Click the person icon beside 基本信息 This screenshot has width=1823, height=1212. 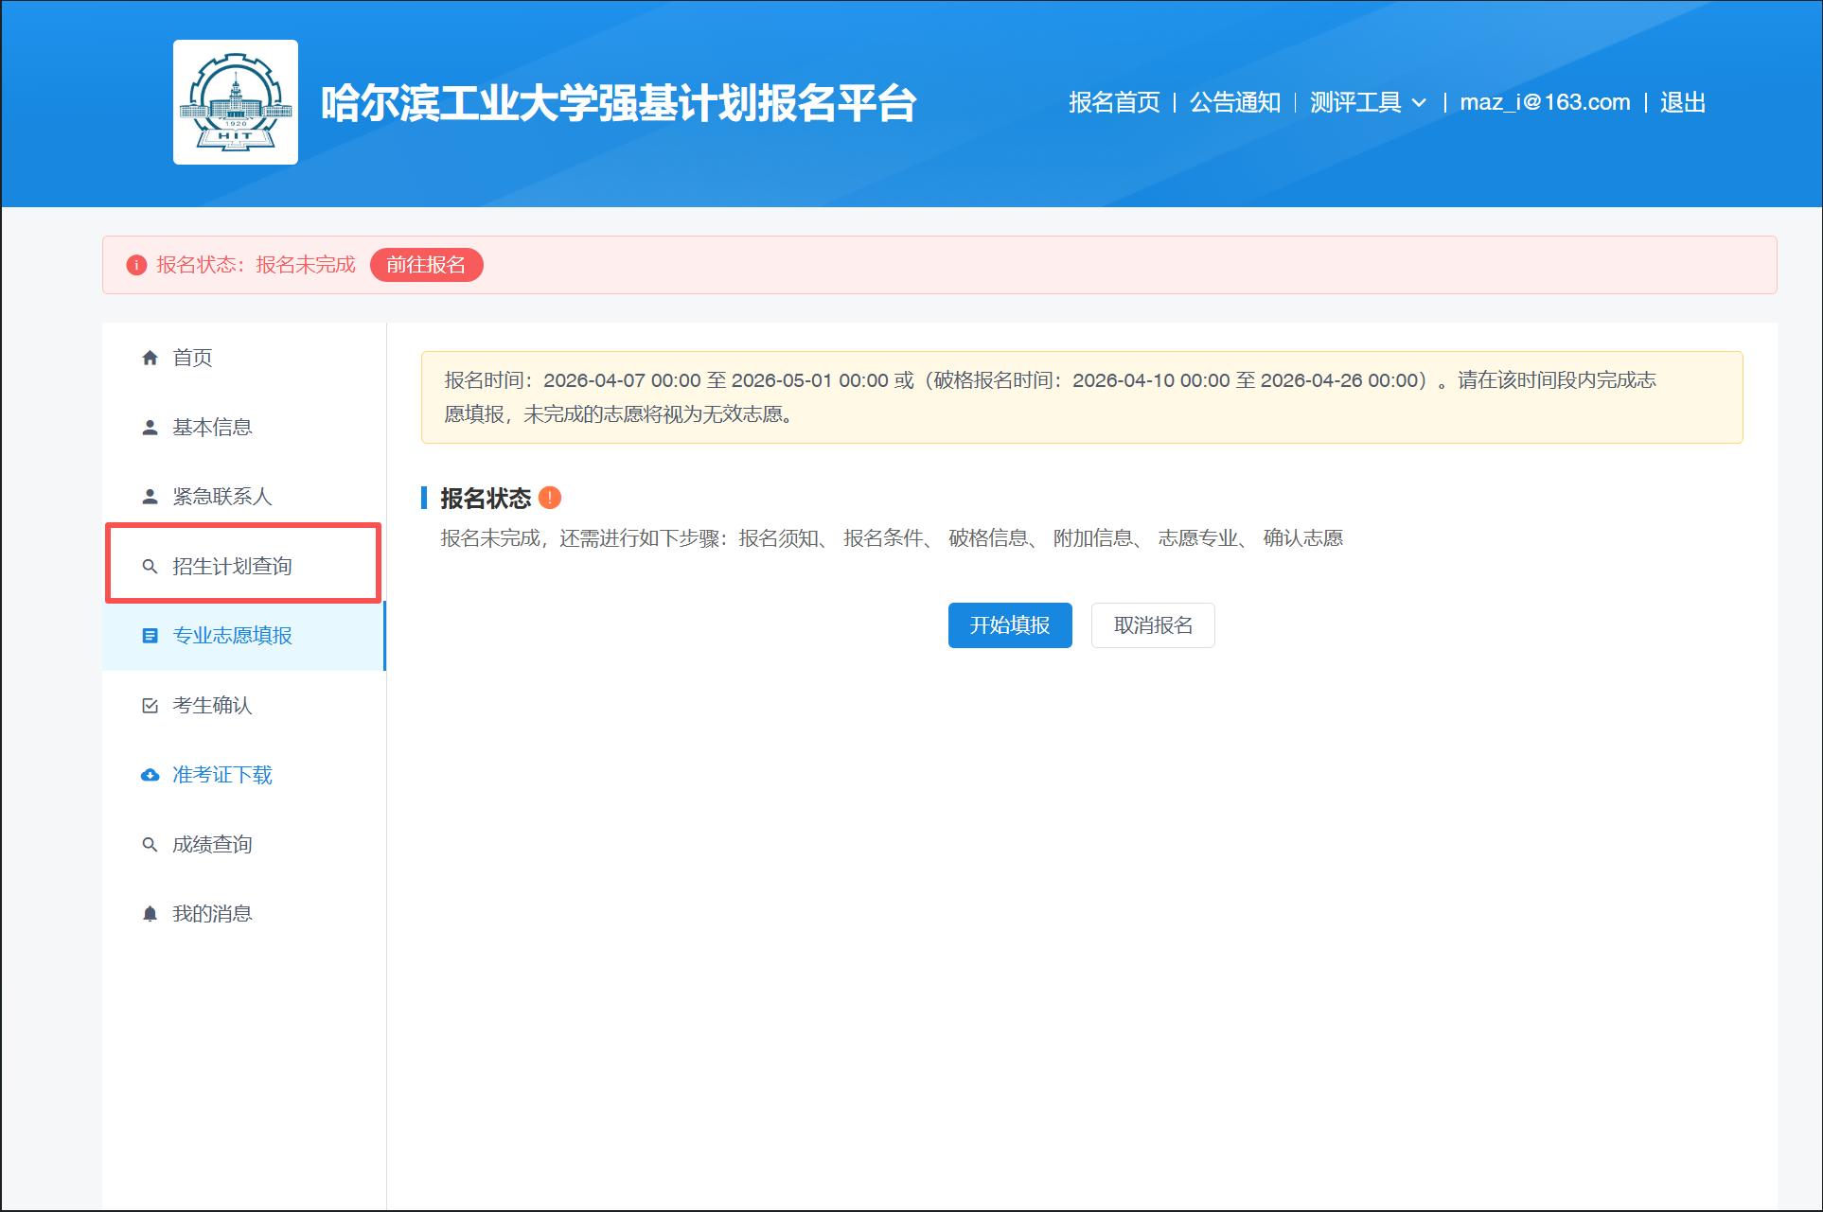(150, 428)
